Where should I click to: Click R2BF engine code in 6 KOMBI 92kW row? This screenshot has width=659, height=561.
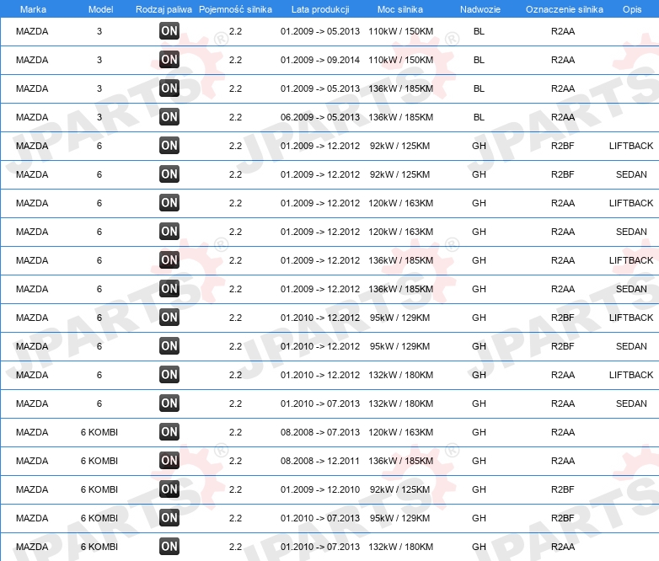[x=562, y=489]
